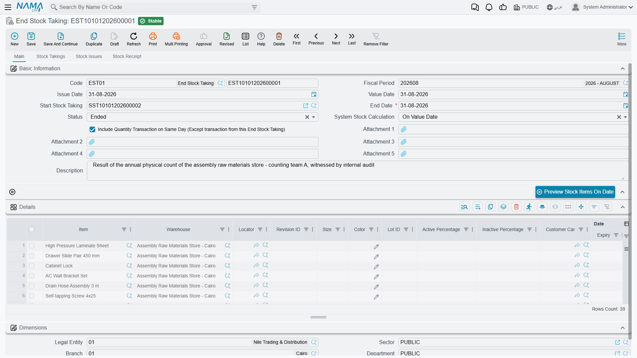
Task: Click the thumbs-up icon in header
Action: 503,7
